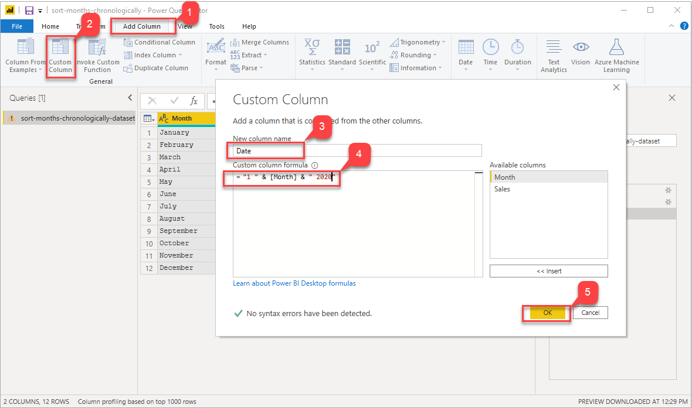Click the New column name field
The image size is (692, 408).
[x=357, y=150]
